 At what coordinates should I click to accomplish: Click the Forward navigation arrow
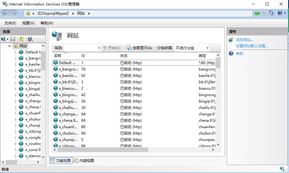14,13
